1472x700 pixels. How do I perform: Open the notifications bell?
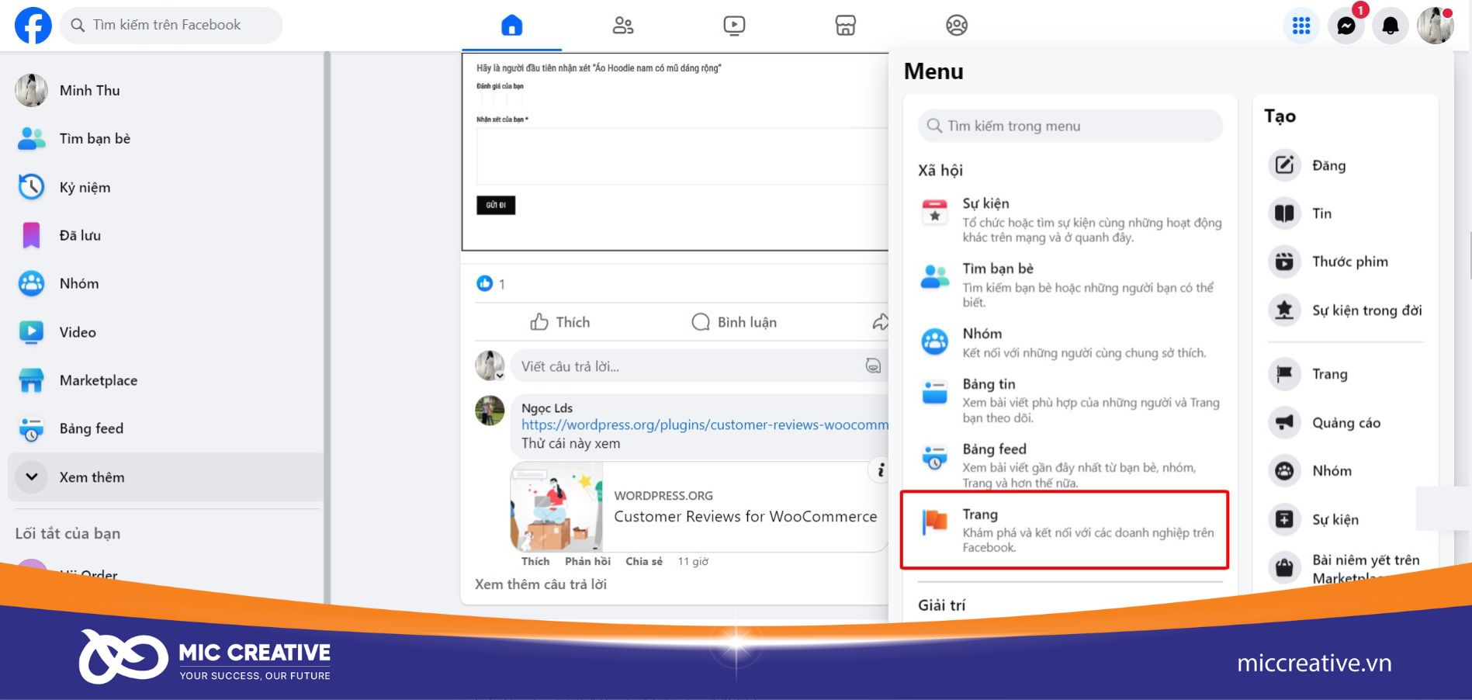tap(1391, 26)
